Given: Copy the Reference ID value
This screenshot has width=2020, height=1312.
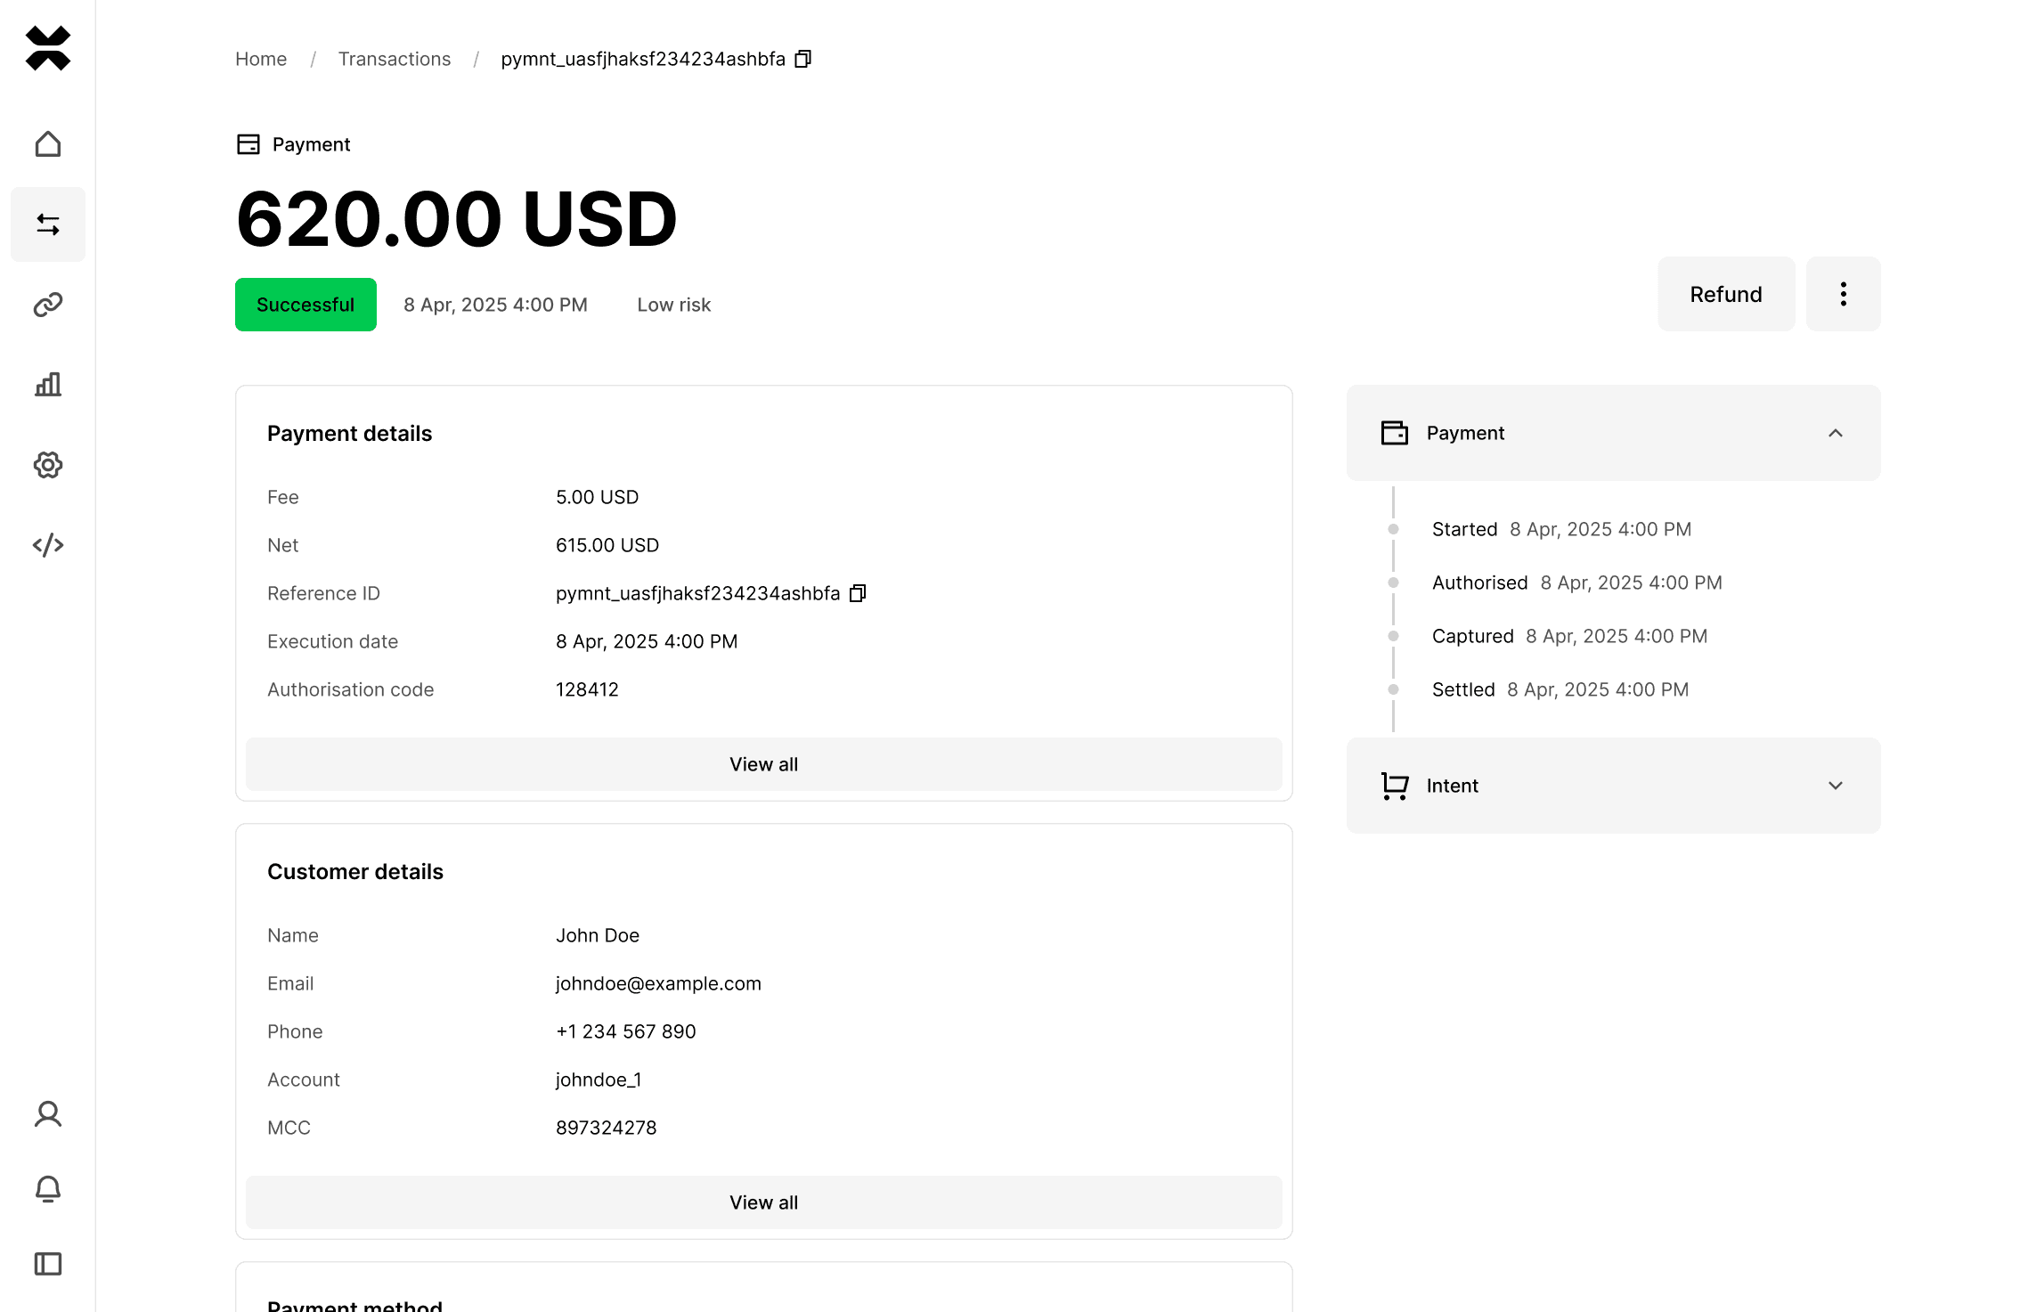Looking at the screenshot, I should click(858, 593).
